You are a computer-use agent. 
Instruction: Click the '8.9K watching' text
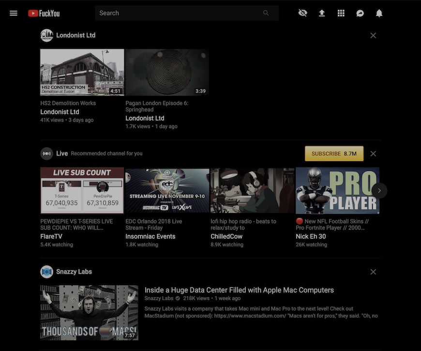[x=227, y=244]
